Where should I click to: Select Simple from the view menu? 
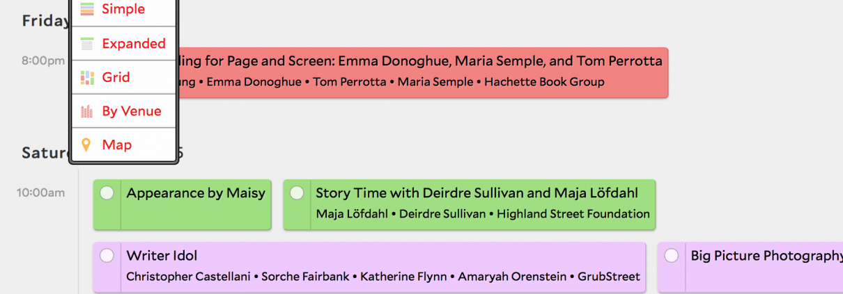[x=123, y=10]
